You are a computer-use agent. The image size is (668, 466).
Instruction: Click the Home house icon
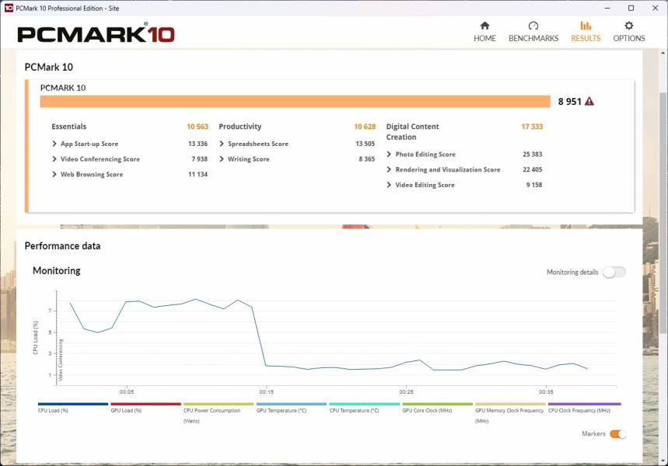(x=484, y=26)
